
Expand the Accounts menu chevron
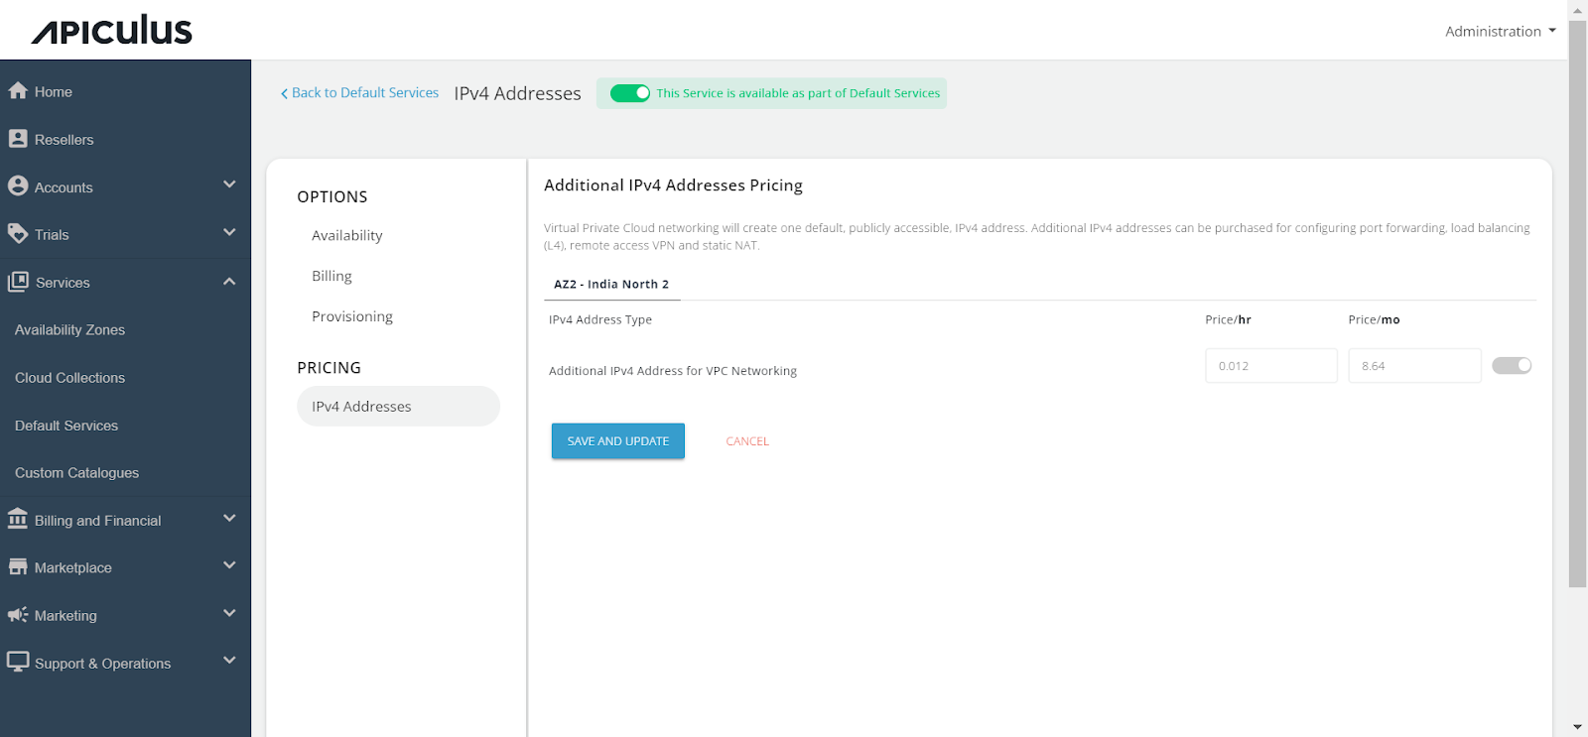tap(229, 184)
